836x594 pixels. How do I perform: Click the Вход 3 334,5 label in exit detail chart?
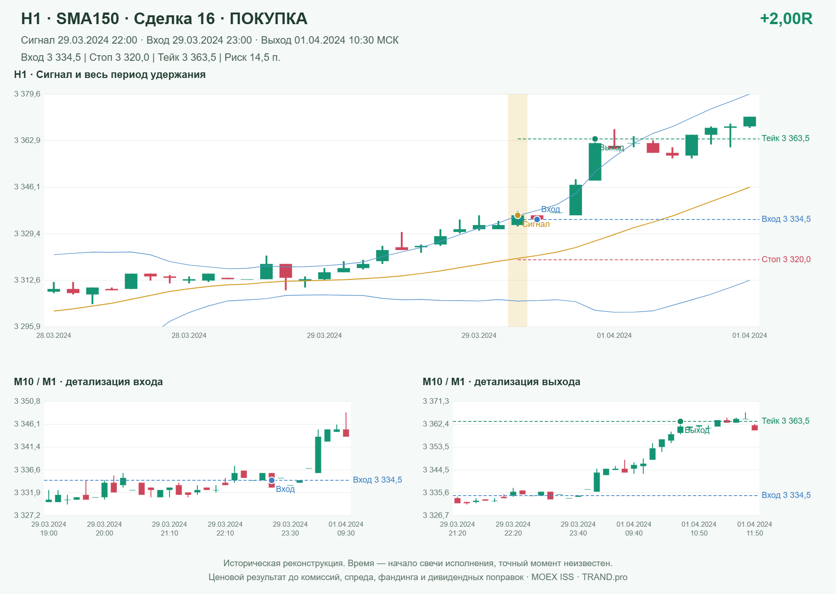pos(786,495)
